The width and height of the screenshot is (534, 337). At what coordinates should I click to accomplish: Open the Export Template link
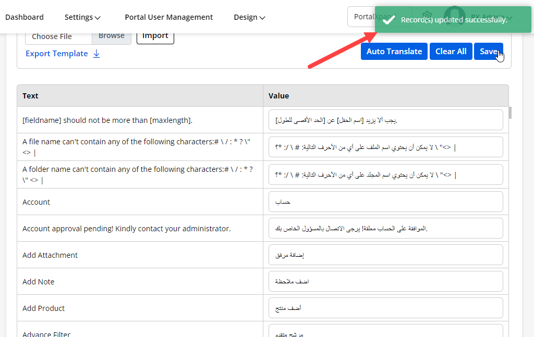[56, 54]
